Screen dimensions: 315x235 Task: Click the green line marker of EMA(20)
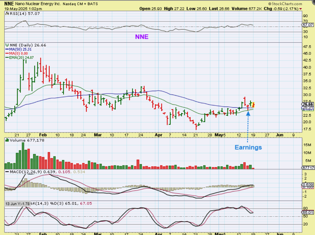pos(7,58)
